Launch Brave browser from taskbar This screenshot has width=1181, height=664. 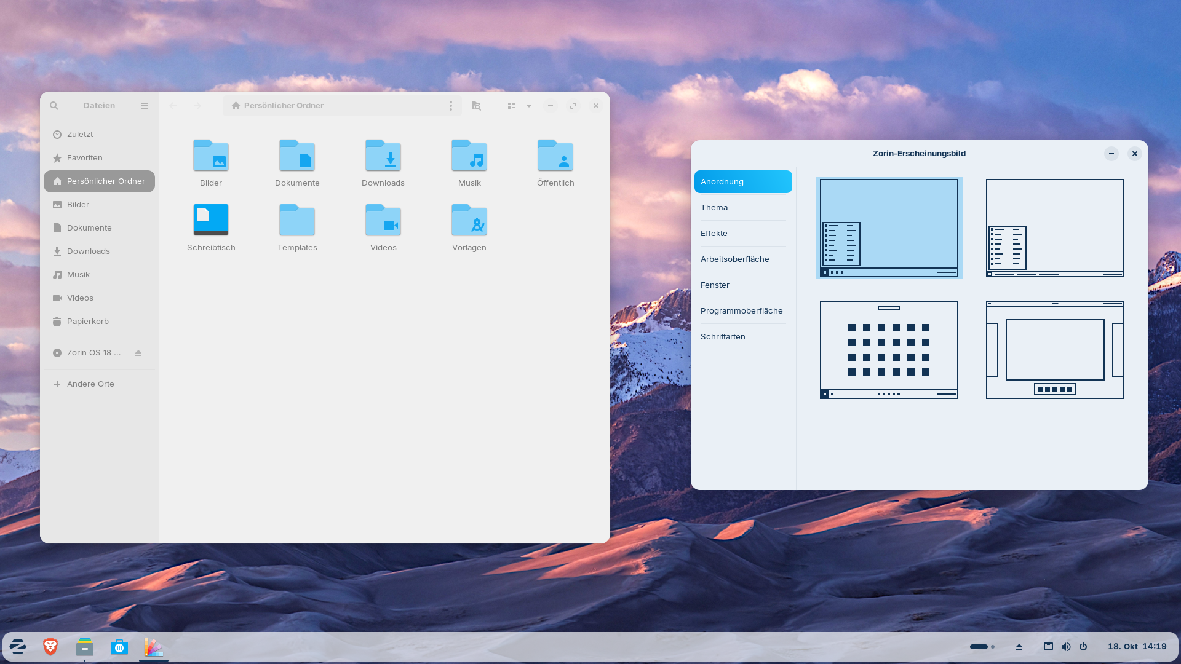pyautogui.click(x=50, y=647)
